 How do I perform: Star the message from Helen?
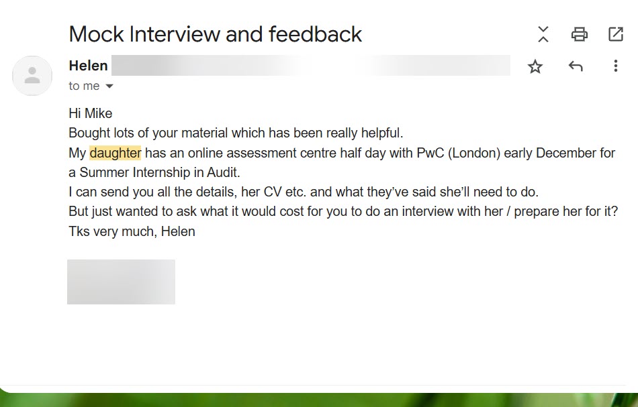click(535, 66)
